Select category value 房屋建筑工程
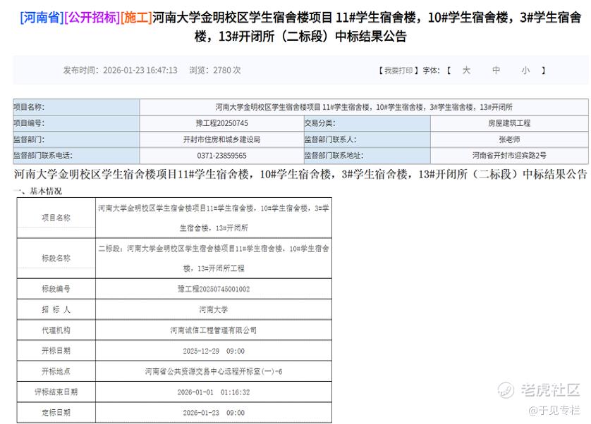This screenshot has height=424, width=591. tap(509, 123)
